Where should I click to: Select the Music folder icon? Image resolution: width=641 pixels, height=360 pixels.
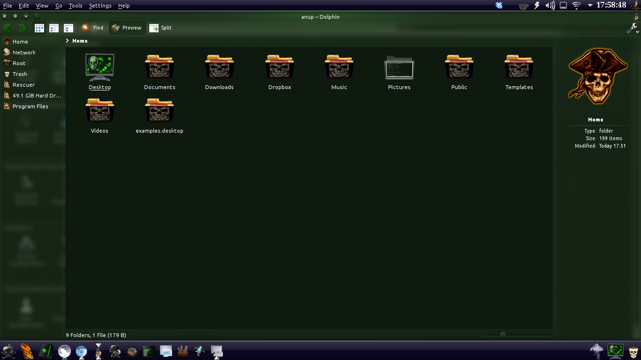click(339, 67)
